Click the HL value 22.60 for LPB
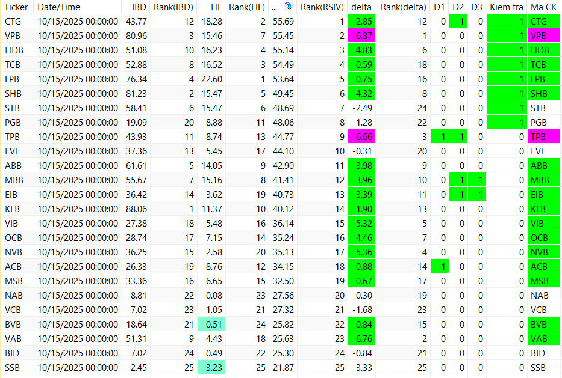 click(212, 79)
